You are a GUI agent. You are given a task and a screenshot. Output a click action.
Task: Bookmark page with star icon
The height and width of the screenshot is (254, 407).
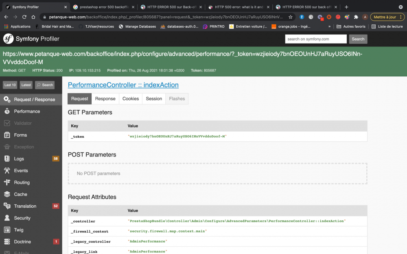291,17
